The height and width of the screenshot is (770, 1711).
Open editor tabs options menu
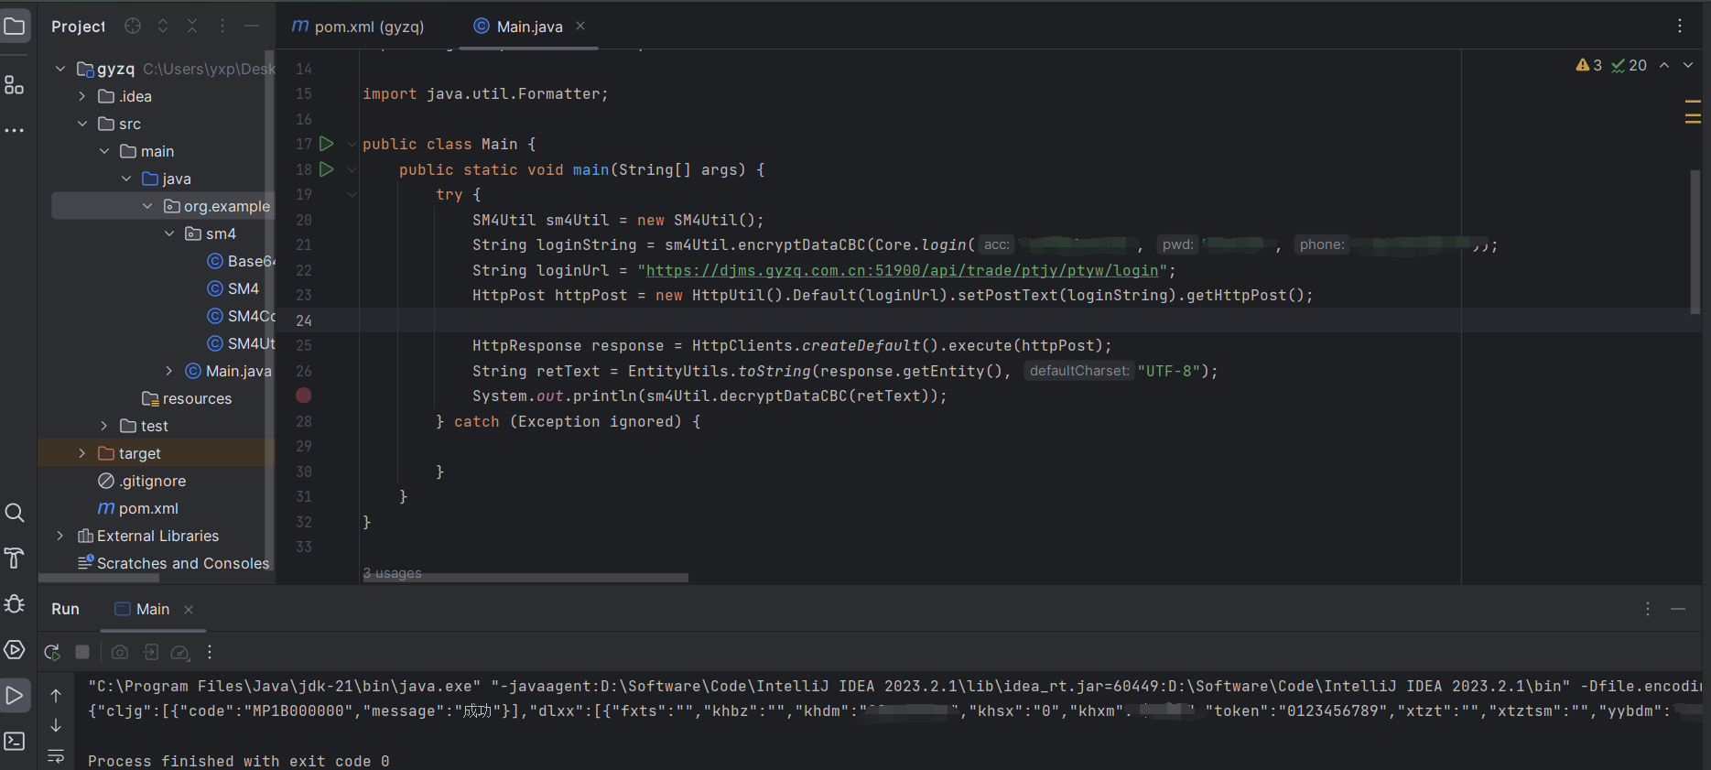pyautogui.click(x=1680, y=26)
